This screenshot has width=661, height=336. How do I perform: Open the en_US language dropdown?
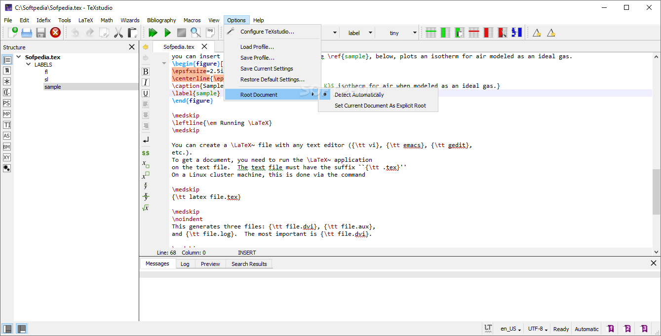point(511,329)
